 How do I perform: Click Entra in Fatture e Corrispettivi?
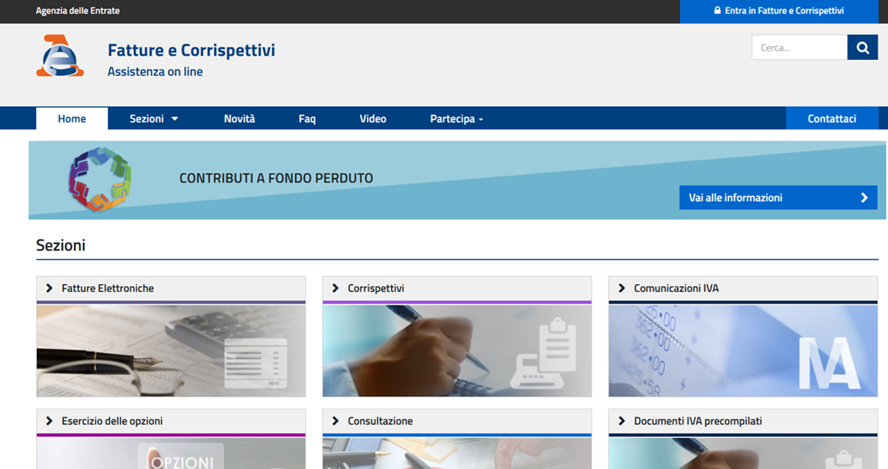pos(784,11)
